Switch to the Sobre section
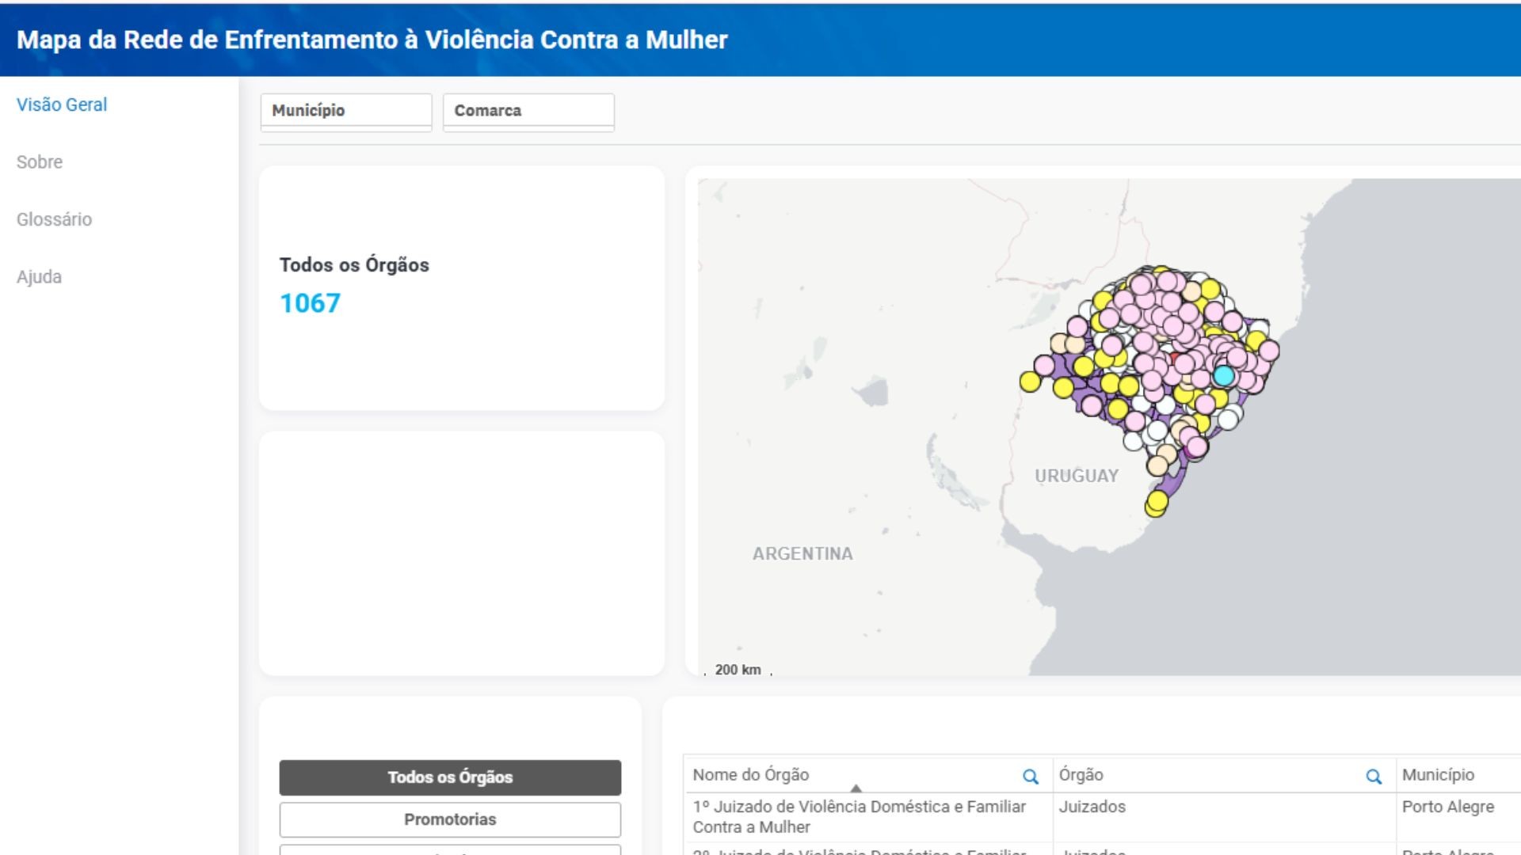 point(39,161)
